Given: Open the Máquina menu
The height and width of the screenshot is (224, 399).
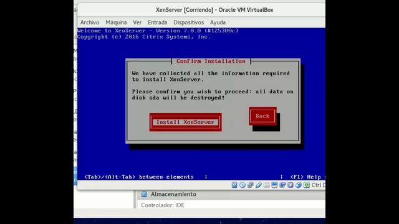Looking at the screenshot, I should [x=116, y=22].
